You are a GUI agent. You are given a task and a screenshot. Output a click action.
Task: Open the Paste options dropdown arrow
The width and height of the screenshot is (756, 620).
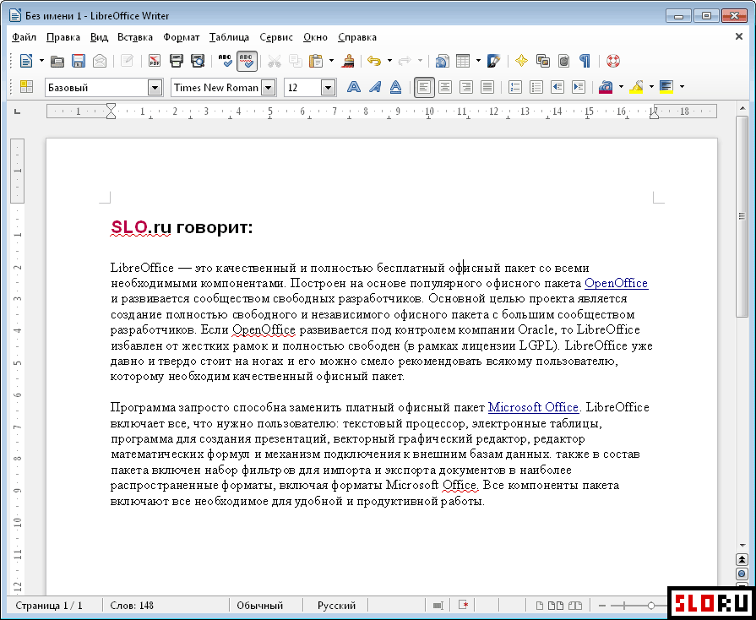click(x=331, y=61)
